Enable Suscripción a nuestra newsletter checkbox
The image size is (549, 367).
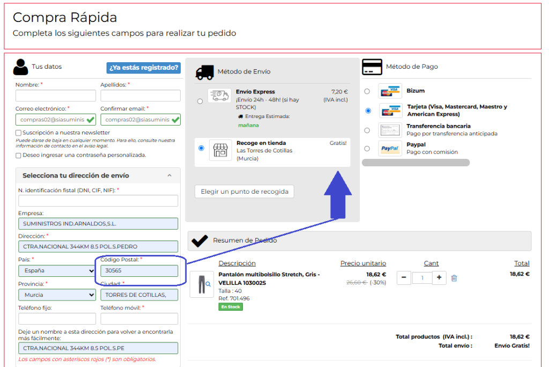coord(18,133)
